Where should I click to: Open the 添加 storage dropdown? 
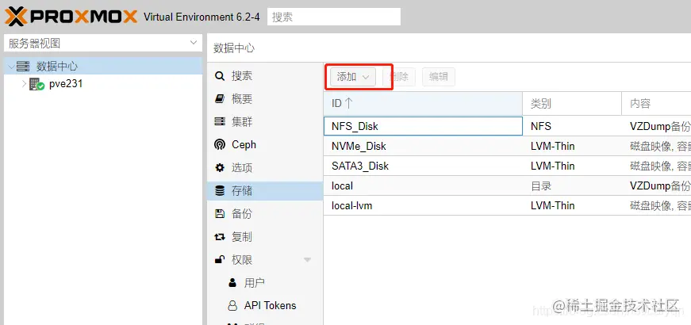tap(353, 77)
